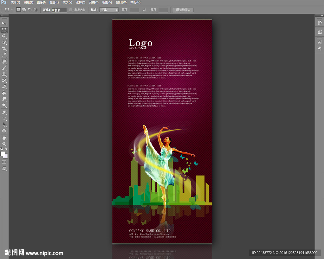Select the Lasso tool
This screenshot has width=324, height=259.
(4, 36)
